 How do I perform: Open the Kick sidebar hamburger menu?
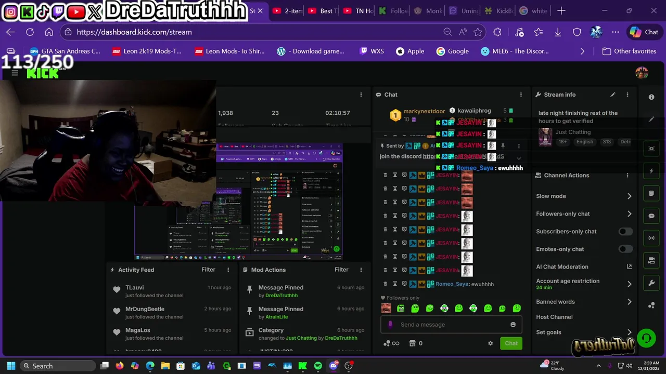click(x=15, y=73)
